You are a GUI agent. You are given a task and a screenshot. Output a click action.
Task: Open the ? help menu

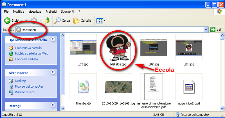pos(79,12)
